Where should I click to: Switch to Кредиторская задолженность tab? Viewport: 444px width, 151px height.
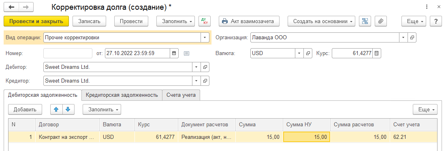[x=122, y=95]
